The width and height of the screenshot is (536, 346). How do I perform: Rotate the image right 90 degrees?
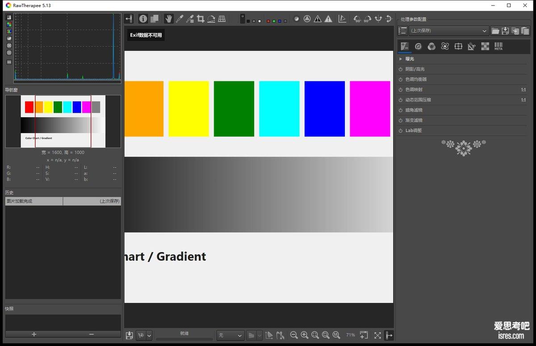(367, 19)
